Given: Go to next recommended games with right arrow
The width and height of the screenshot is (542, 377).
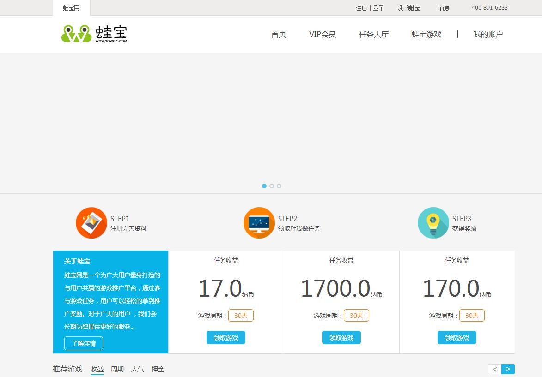Looking at the screenshot, I should click(x=508, y=369).
